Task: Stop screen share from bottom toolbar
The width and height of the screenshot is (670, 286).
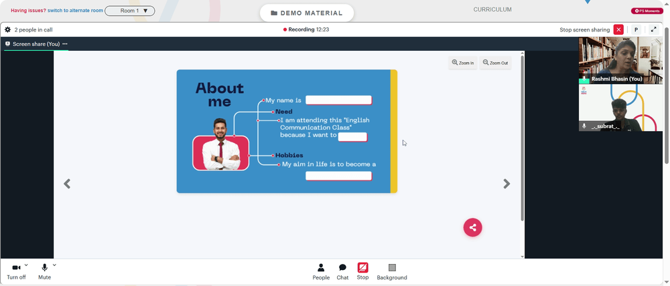Action: 362,271
